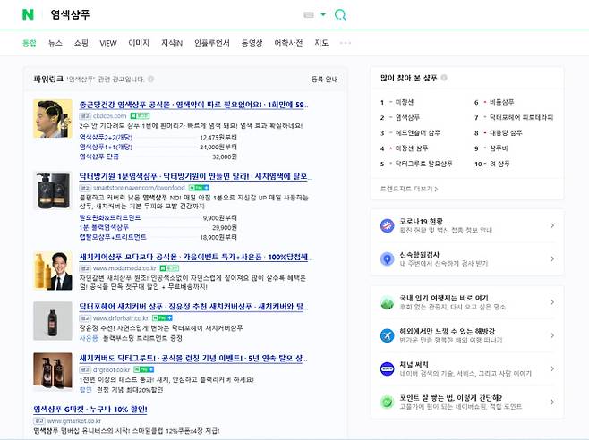This screenshot has height=440, width=589.
Task: Click the Naver login badge beside modamoda URL
Action: coord(169,268)
